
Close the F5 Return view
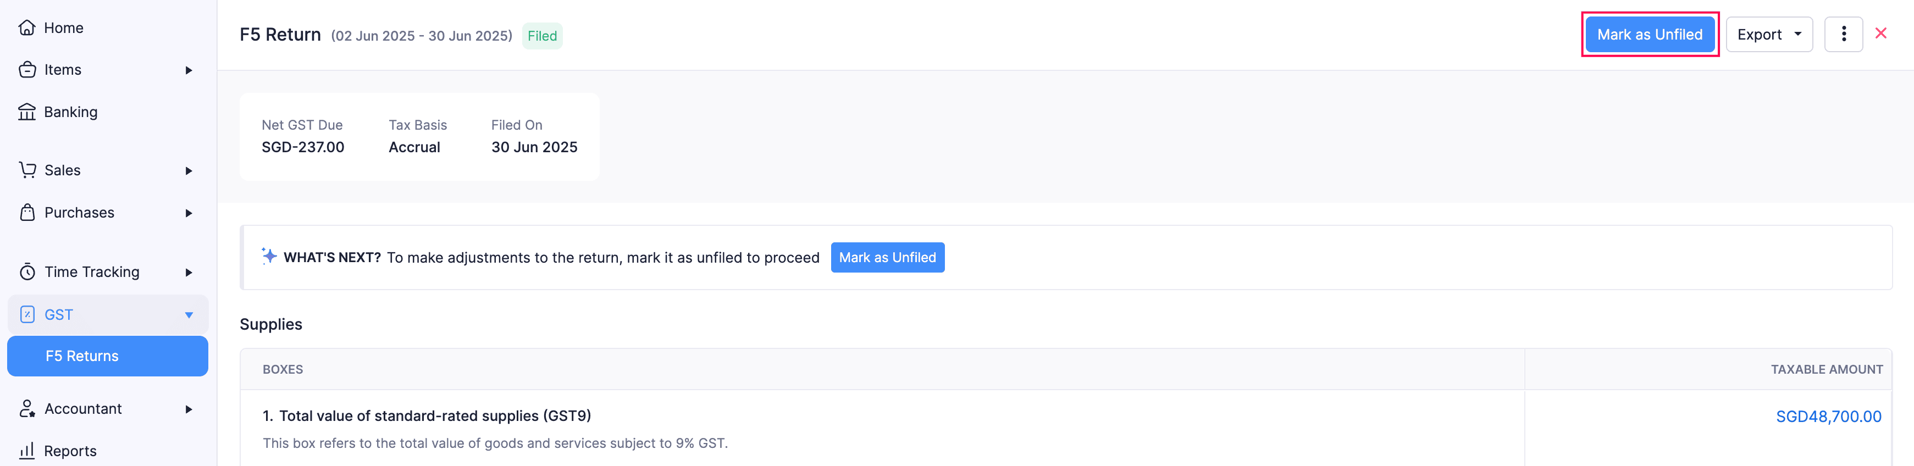coord(1880,34)
